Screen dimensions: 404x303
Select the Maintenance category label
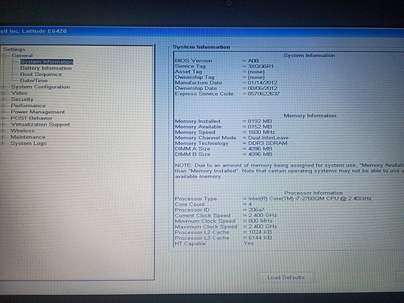28,137
